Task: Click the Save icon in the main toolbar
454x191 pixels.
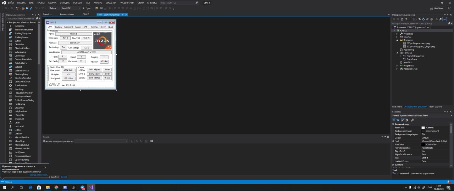Action: point(27,8)
